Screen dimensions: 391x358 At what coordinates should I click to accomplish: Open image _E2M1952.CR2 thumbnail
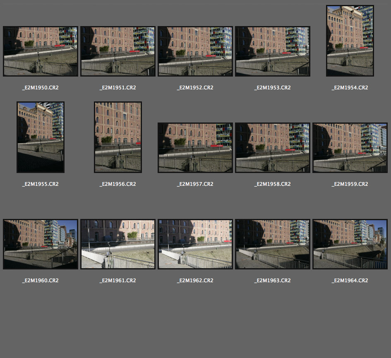pyautogui.click(x=195, y=51)
